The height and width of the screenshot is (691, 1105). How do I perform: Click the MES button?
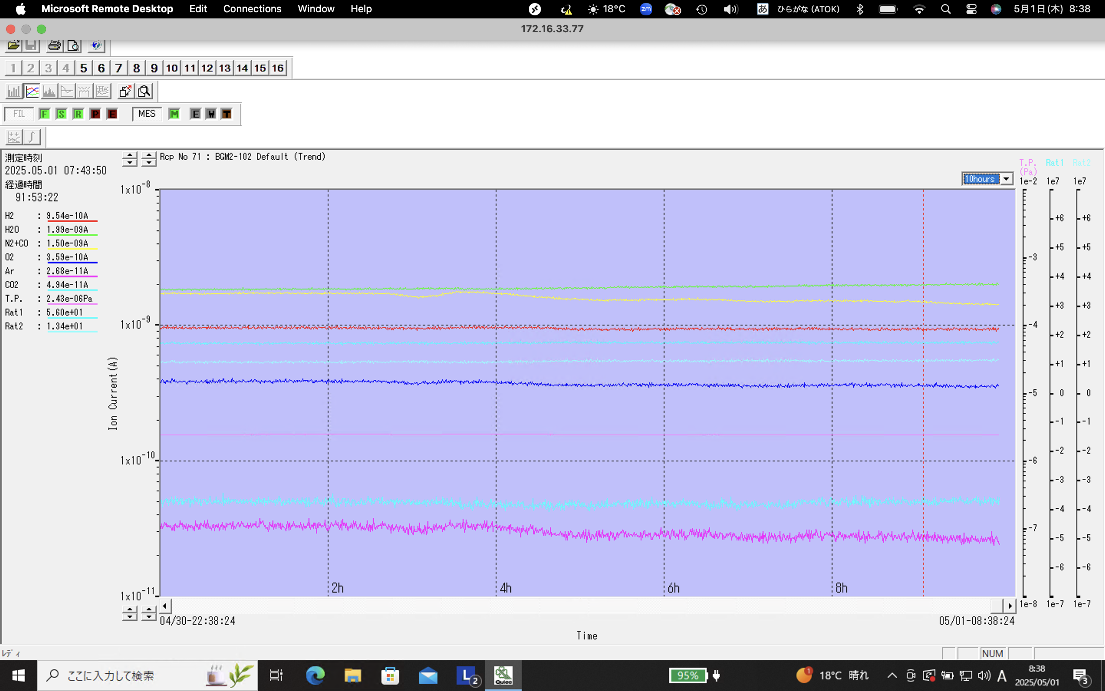click(x=147, y=114)
